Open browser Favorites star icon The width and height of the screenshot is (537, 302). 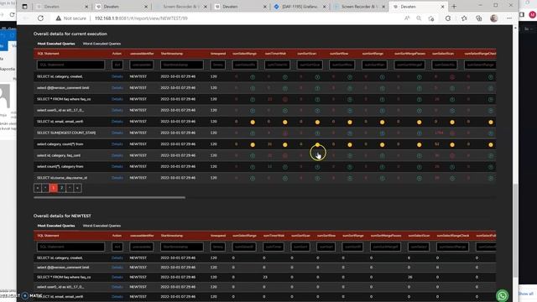pyautogui.click(x=464, y=18)
